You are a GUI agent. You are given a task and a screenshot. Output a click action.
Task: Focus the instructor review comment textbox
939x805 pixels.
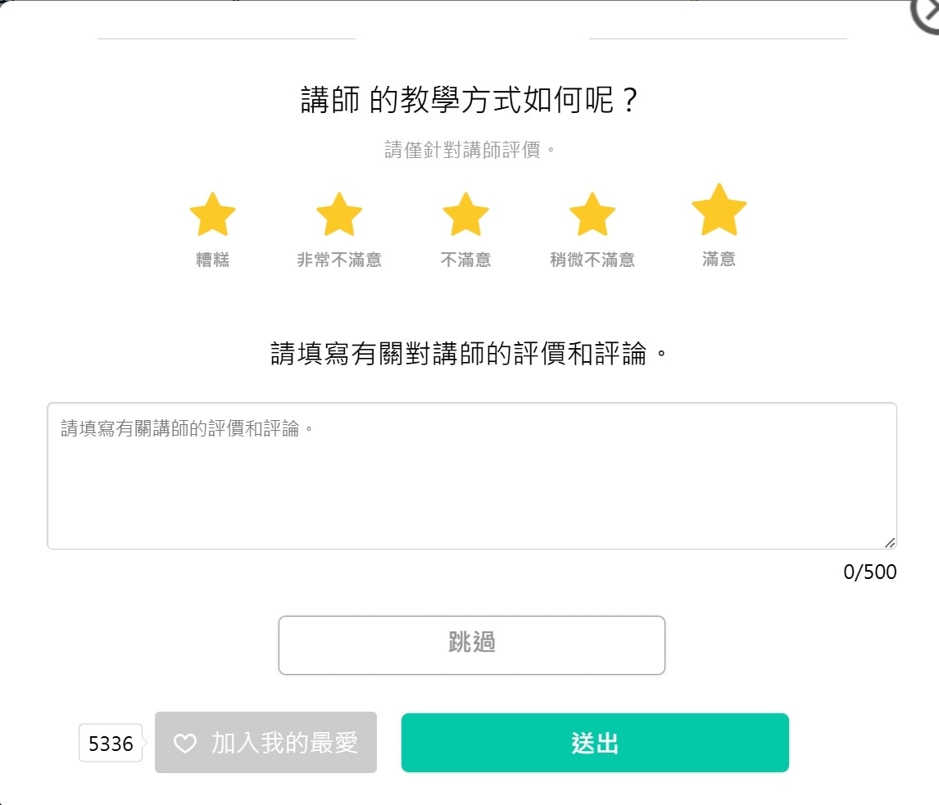pyautogui.click(x=472, y=476)
